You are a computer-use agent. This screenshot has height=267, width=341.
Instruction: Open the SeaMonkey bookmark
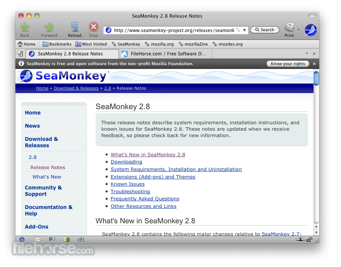tap(126, 44)
